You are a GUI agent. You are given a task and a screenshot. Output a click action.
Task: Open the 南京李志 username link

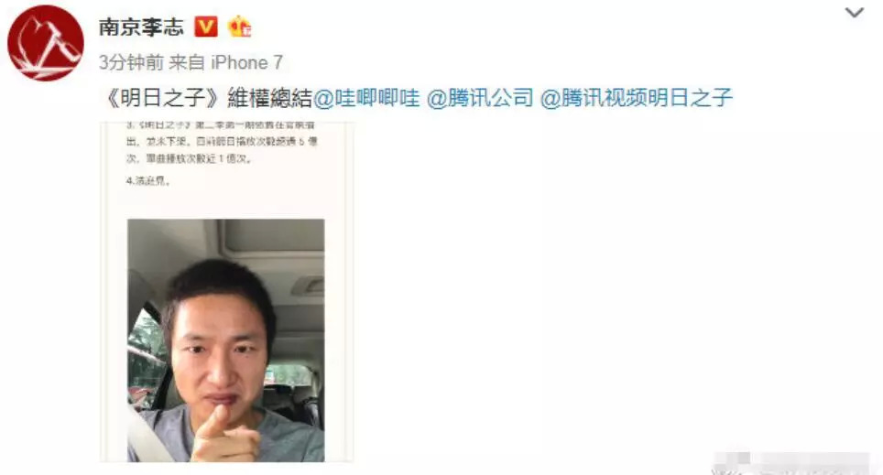pos(141,27)
